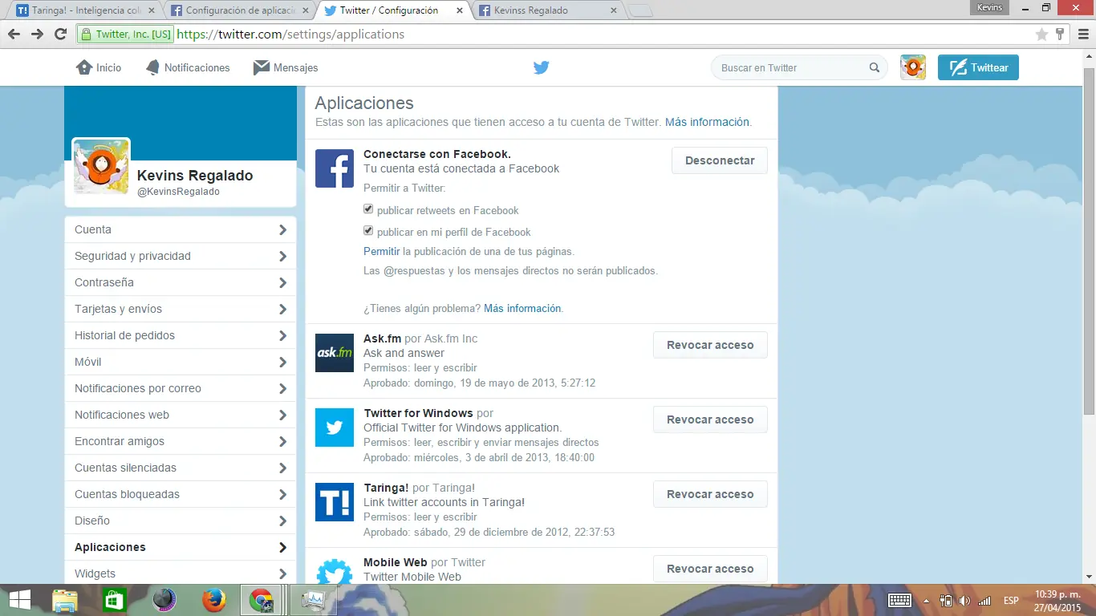The width and height of the screenshot is (1096, 616).
Task: Click Kevins Regalado profile picture in sidebar
Action: point(101,166)
